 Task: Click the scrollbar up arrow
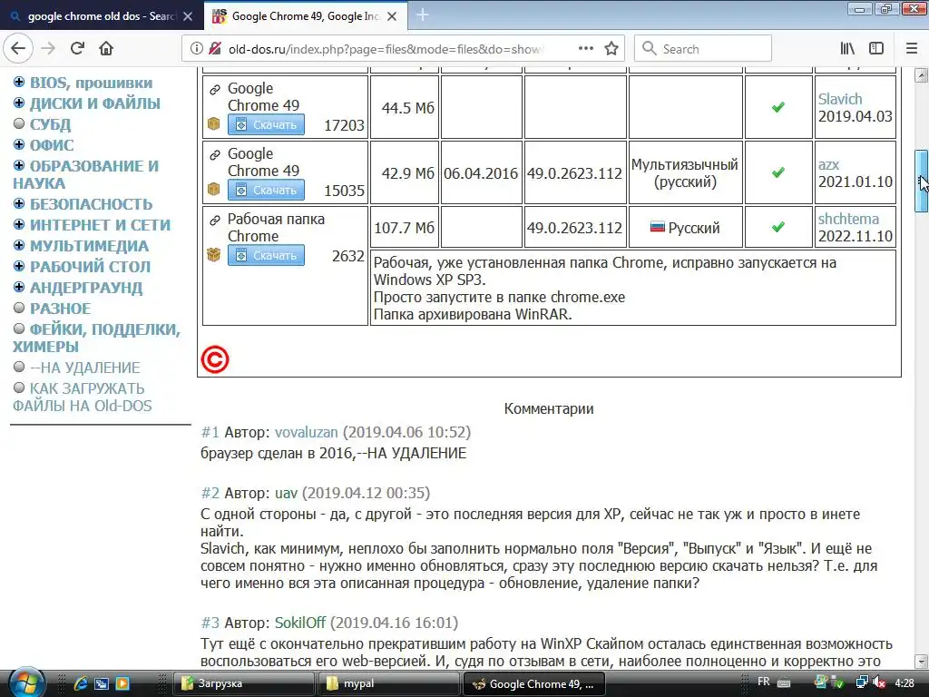pyautogui.click(x=921, y=74)
